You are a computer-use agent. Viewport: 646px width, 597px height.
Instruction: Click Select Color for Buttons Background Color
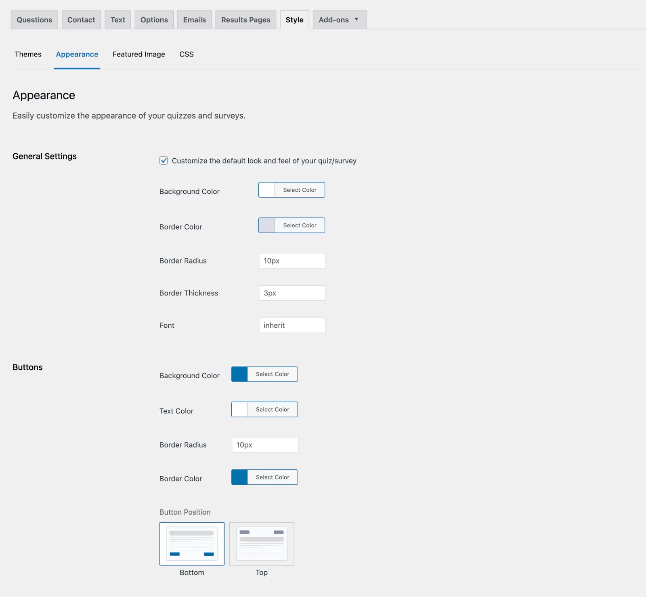[273, 374]
